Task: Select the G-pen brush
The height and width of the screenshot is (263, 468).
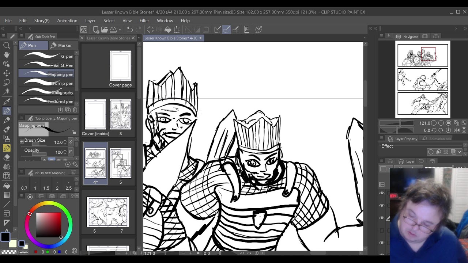Action: 46,56
